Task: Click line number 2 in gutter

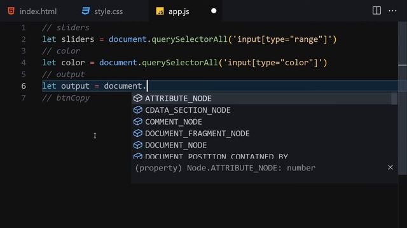Action: pyautogui.click(x=24, y=39)
